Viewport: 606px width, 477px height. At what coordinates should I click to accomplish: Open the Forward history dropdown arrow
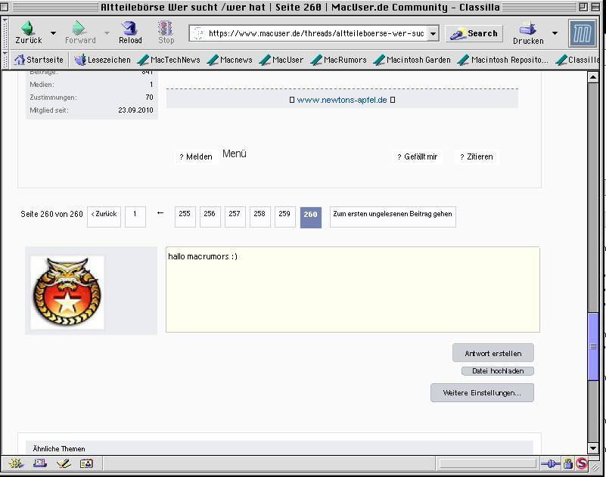click(107, 33)
